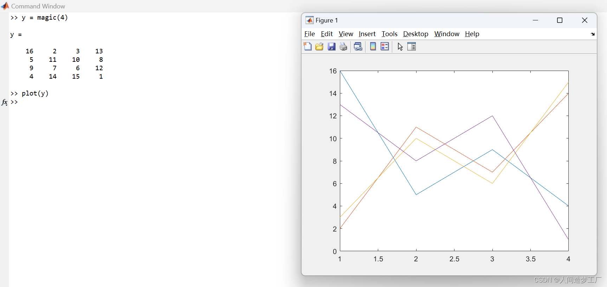The image size is (607, 287).
Task: Open the Property Inspector toolbar icon
Action: click(412, 46)
